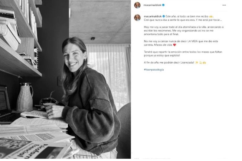Screen dimensions: 242x161
Task: Click the last raised hands emoji in the caption
Action: [205, 63]
